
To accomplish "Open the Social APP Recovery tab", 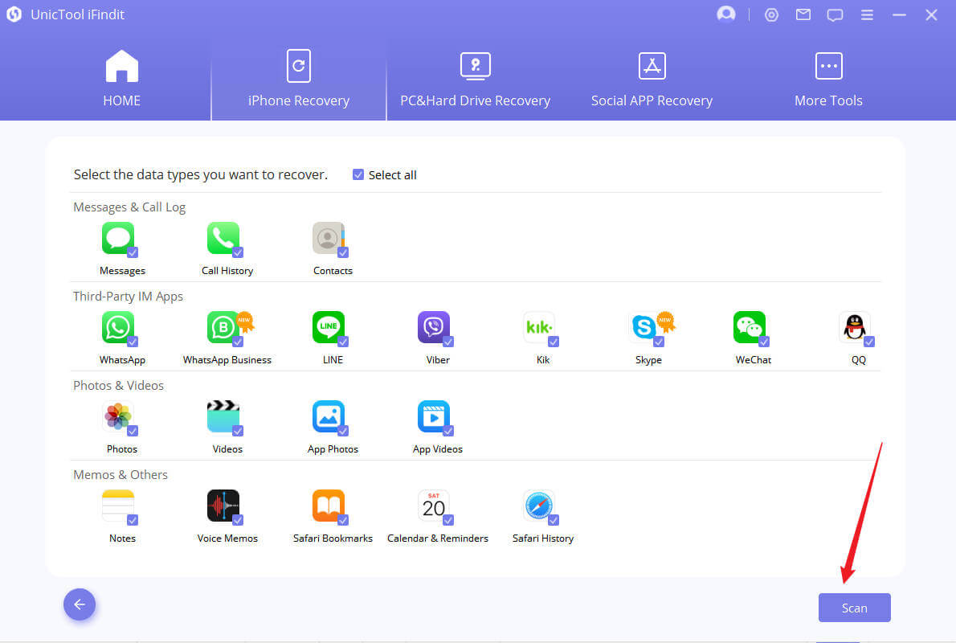I will pos(652,80).
